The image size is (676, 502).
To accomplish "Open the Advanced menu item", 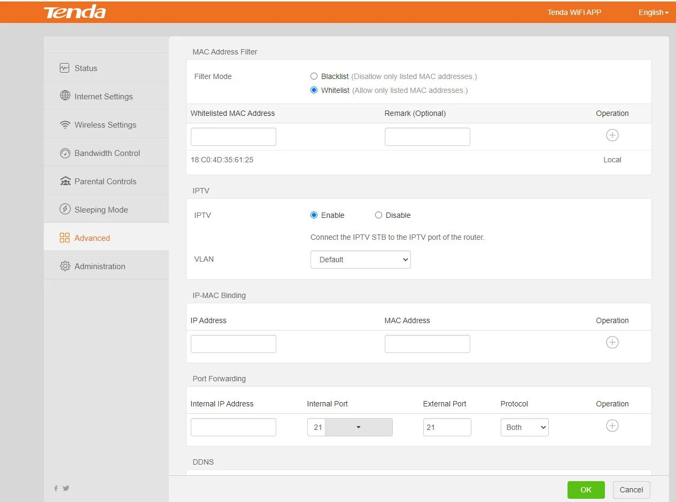I will tap(106, 238).
